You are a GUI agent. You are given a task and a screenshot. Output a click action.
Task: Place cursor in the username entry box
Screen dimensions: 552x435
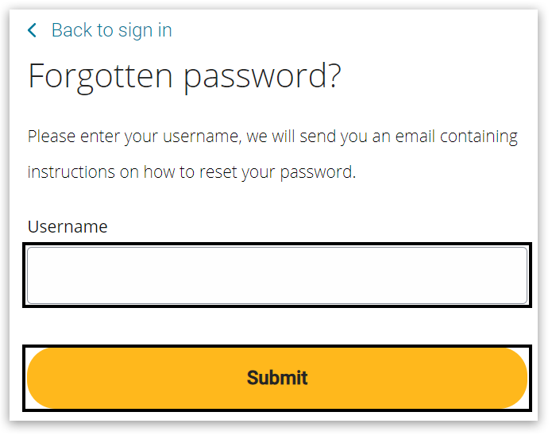point(277,275)
